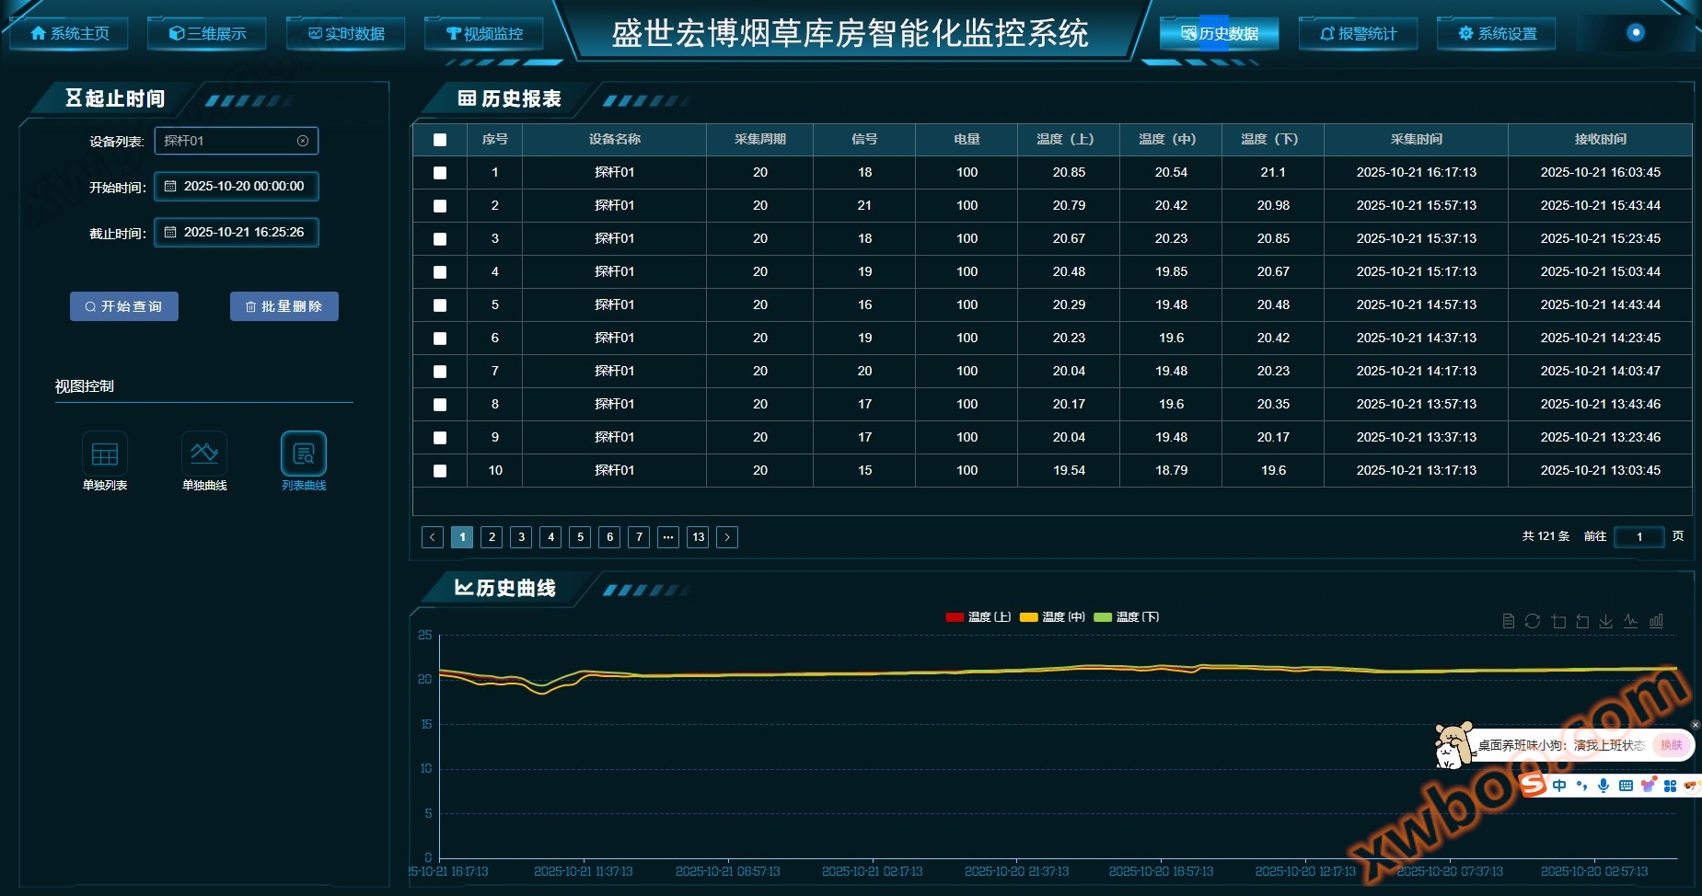This screenshot has height=896, width=1702.
Task: Check the checkbox for table row 3
Action: tap(440, 239)
